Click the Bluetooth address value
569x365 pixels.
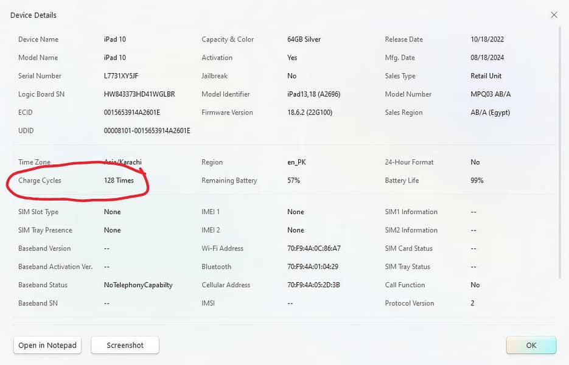(x=314, y=266)
